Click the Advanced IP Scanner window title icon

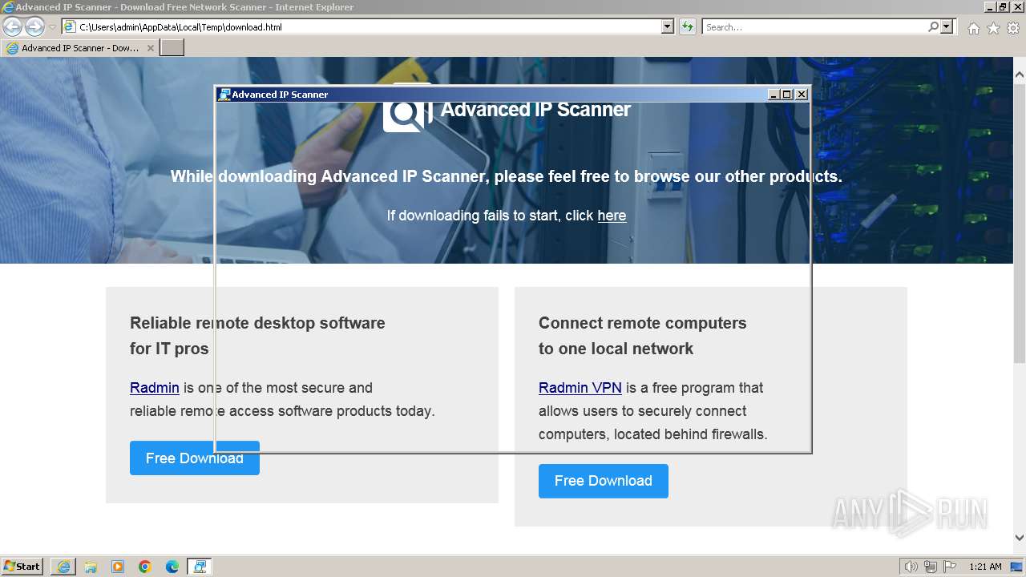(x=224, y=95)
